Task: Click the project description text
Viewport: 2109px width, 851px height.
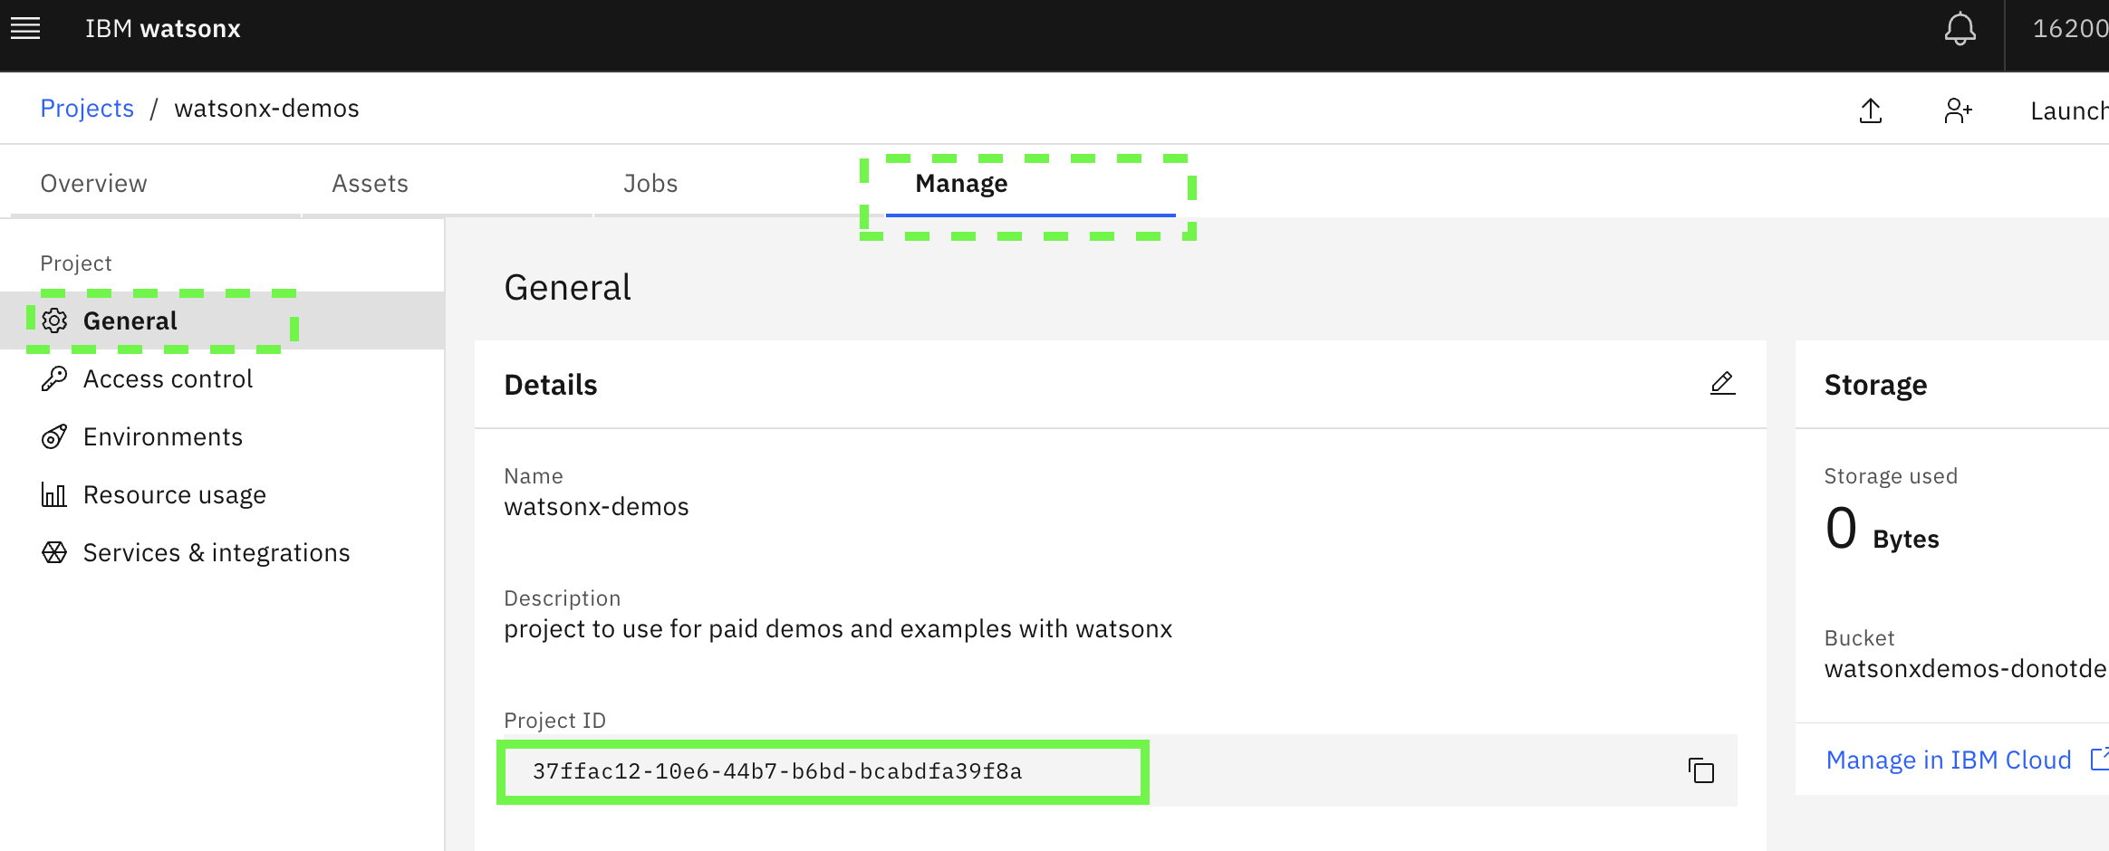Action: 838,628
